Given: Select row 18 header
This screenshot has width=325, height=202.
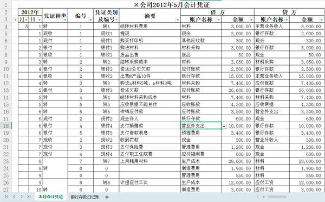Looking at the screenshot, I should pos(6,126).
